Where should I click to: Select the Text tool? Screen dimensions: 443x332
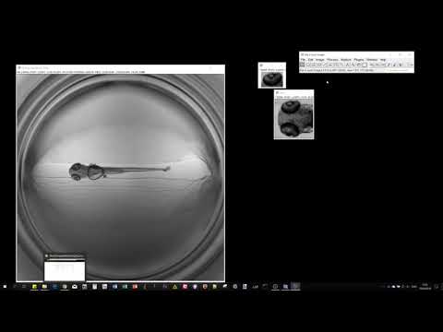[347, 65]
